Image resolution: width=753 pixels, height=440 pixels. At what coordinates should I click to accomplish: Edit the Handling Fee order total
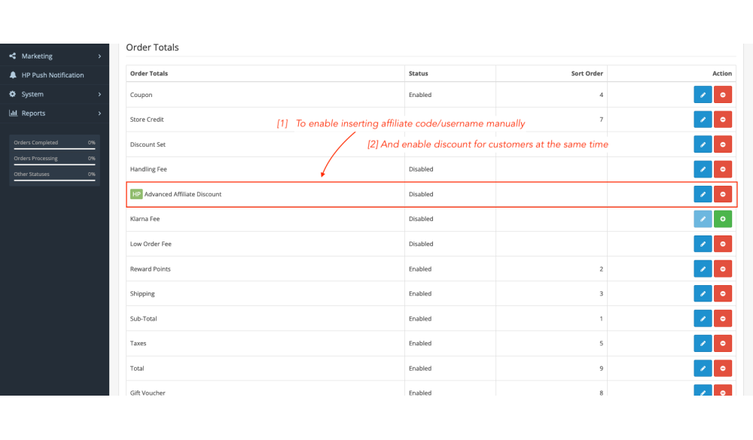[702, 169]
